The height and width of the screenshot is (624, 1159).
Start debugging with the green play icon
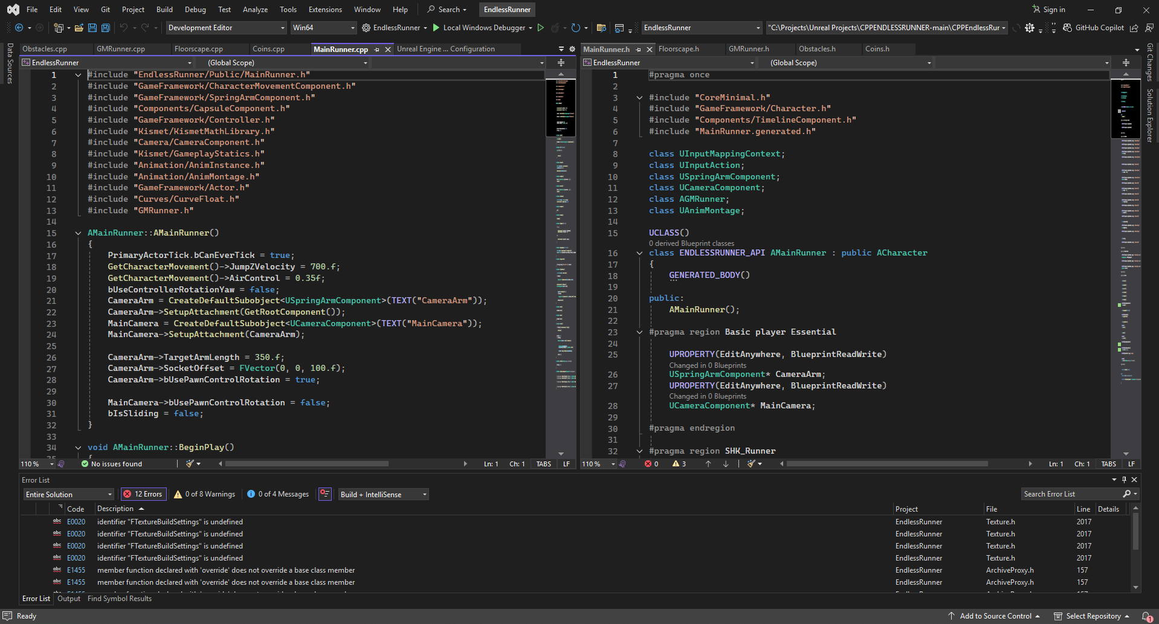click(436, 28)
